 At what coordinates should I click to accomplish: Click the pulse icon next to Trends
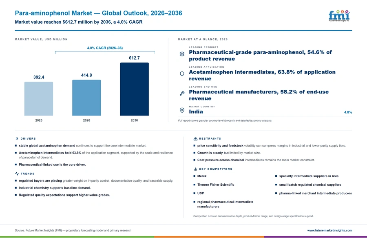click(x=17, y=173)
